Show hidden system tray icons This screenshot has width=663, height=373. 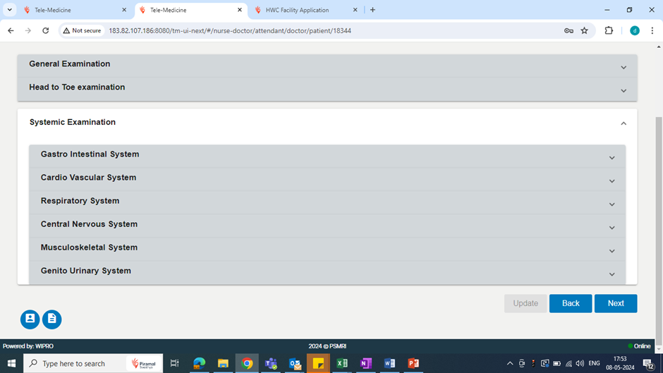click(510, 363)
